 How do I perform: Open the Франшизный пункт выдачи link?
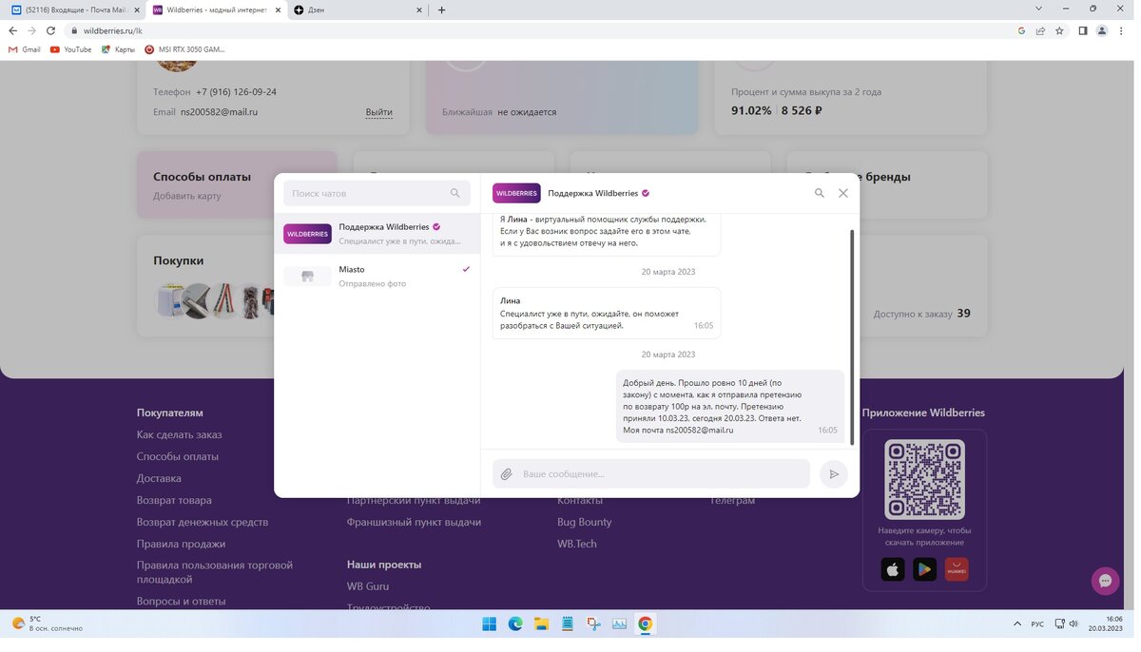coord(414,522)
